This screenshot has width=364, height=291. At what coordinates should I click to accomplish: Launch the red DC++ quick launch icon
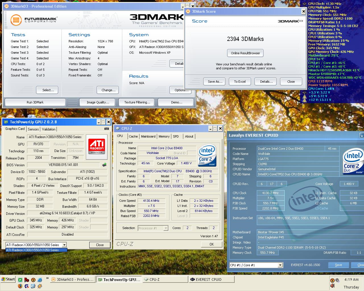[x=27, y=280]
